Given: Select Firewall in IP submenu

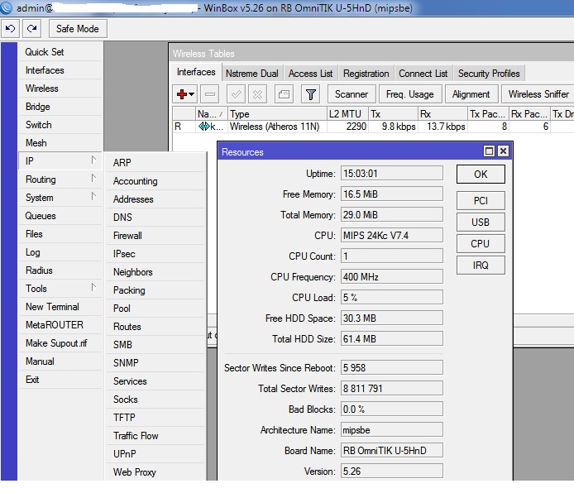Looking at the screenshot, I should 155,236.
